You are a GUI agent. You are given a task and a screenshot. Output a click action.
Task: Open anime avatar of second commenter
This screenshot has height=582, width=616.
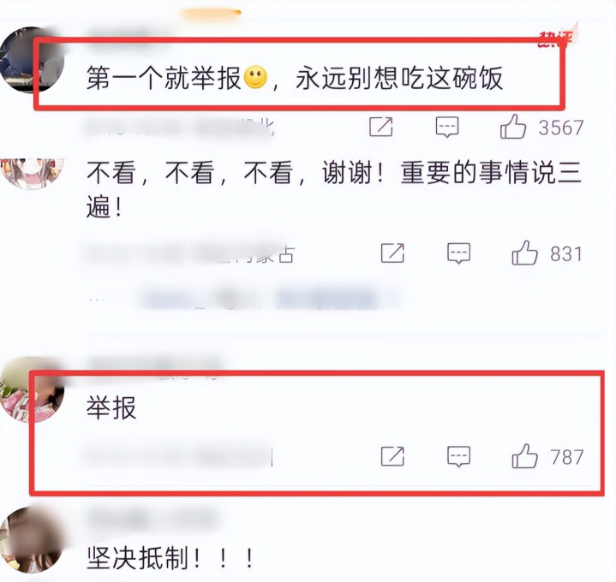click(x=32, y=174)
